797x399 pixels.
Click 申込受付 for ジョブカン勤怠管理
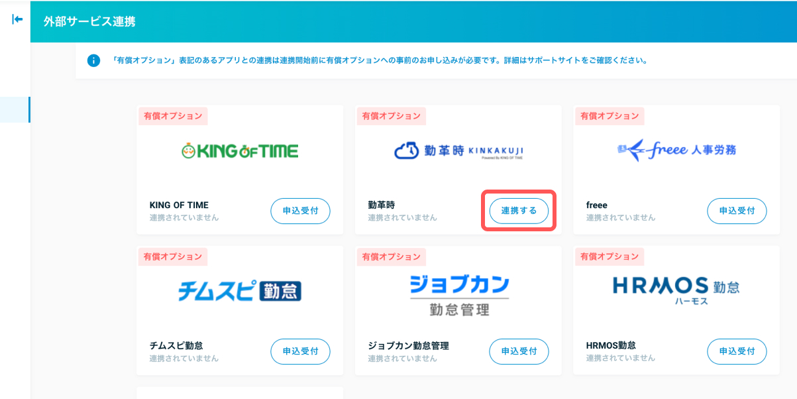tap(519, 351)
